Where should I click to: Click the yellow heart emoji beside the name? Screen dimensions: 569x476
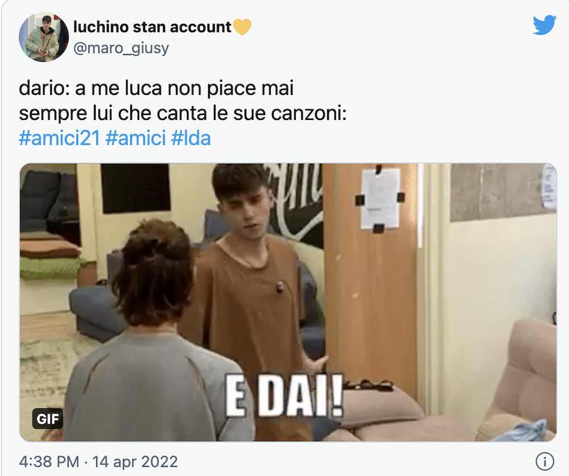point(242,27)
